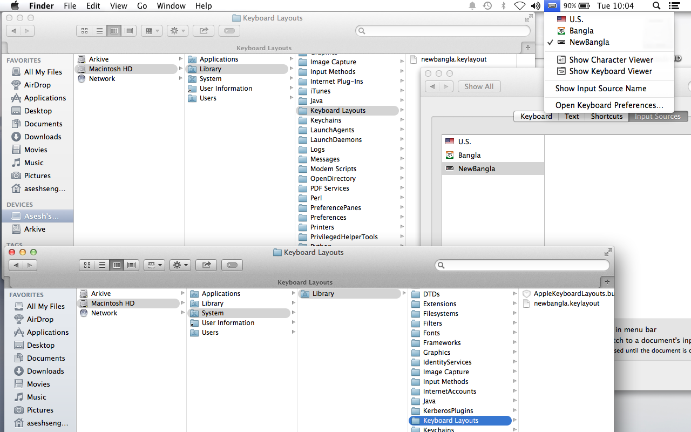Select newbangla.keylayout in back Finder window
This screenshot has width=691, height=432.
[453, 59]
